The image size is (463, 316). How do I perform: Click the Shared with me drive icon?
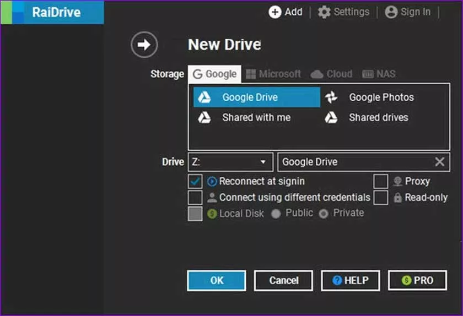[x=204, y=117]
